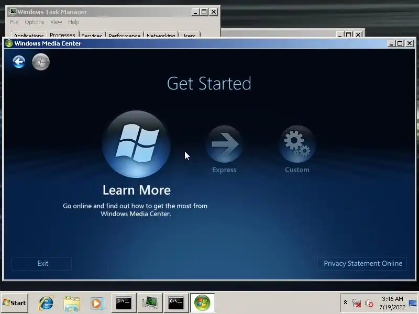This screenshot has width=419, height=314.
Task: Click the network status tray icon
Action: 357,303
